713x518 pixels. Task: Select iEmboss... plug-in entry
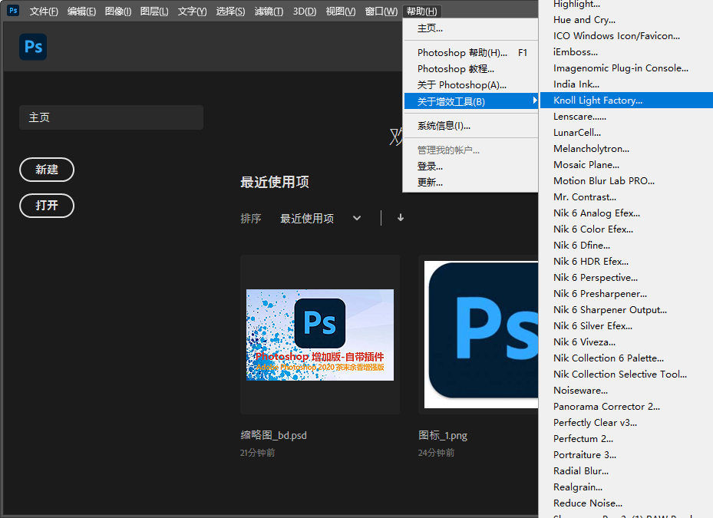626,52
